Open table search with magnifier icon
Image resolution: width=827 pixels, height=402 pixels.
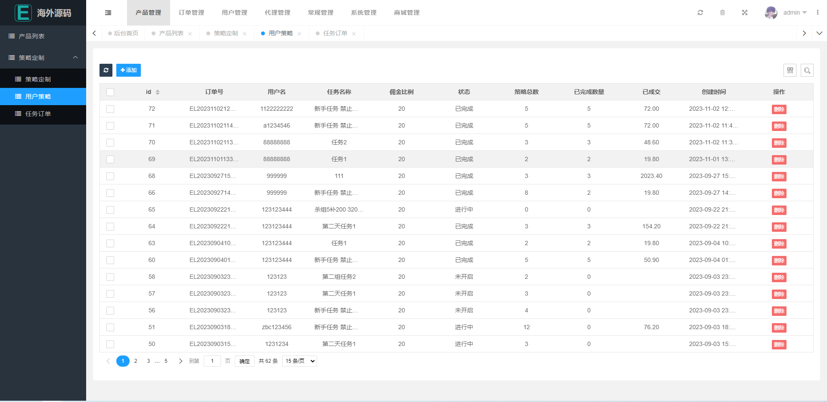click(807, 70)
